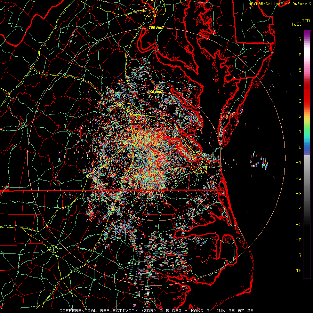Click the 7 value on color scale
The image size is (313, 313).
[300, 39]
